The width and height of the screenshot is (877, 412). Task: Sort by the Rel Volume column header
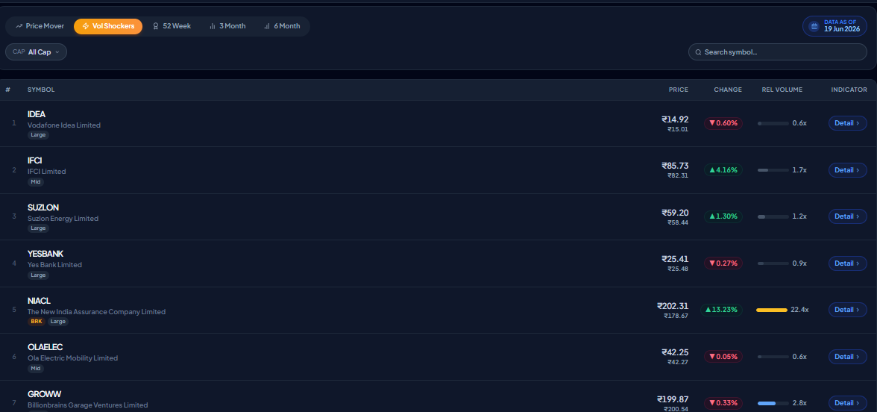click(782, 90)
